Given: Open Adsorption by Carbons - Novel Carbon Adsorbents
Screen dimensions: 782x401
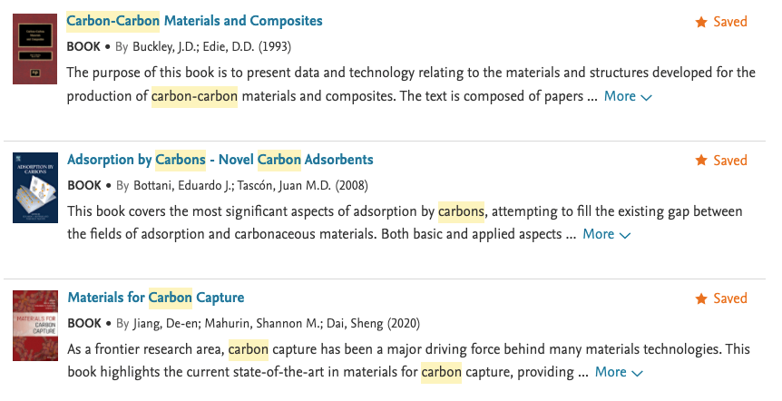Looking at the screenshot, I should coord(220,160).
